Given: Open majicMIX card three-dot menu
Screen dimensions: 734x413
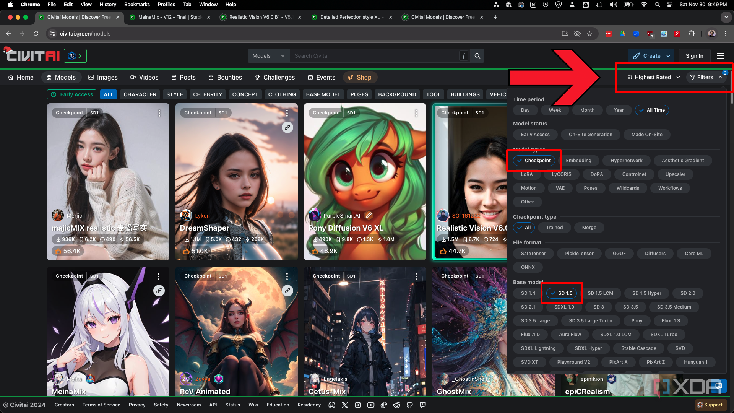Looking at the screenshot, I should pyautogui.click(x=159, y=113).
